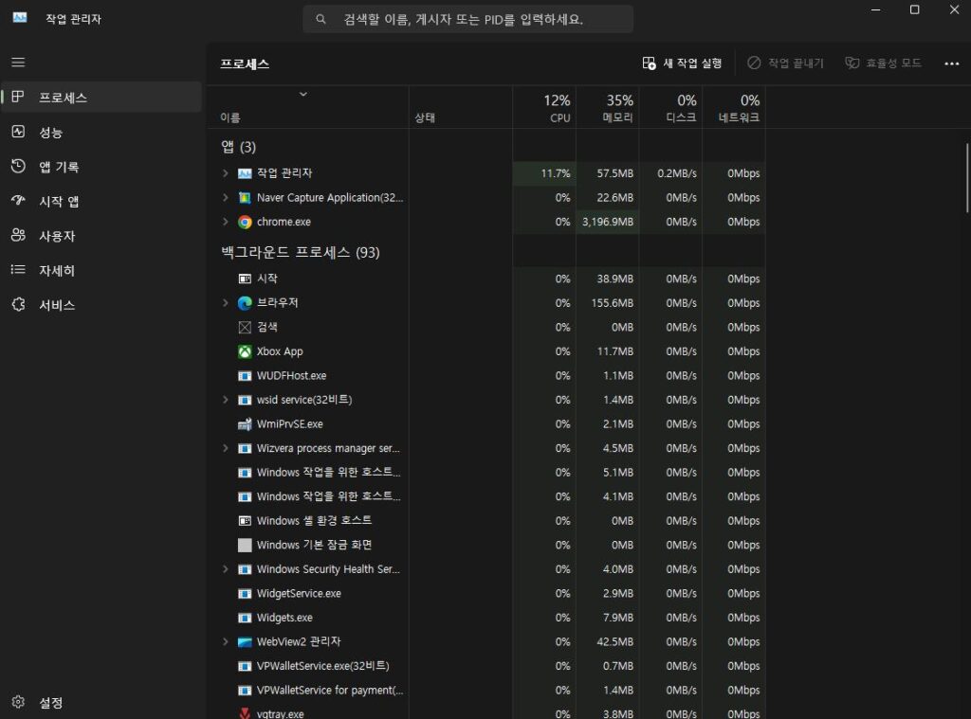Click the Widgets.exe process icon

pos(245,619)
